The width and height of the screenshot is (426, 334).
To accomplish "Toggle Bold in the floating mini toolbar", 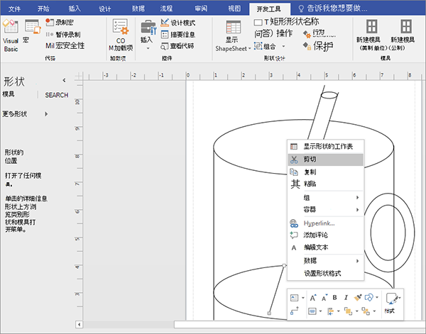I will (334, 298).
